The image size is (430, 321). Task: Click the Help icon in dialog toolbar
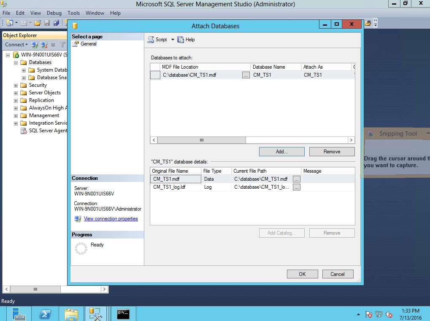point(181,40)
